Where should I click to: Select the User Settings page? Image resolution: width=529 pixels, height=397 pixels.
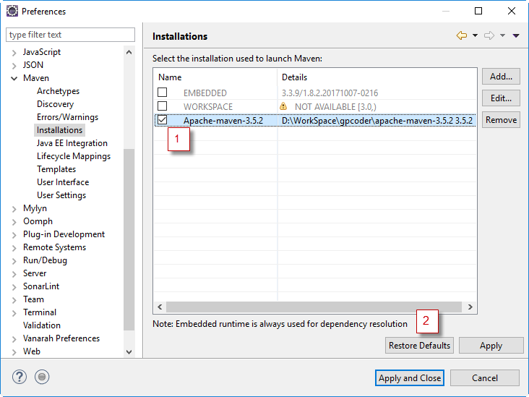[61, 195]
